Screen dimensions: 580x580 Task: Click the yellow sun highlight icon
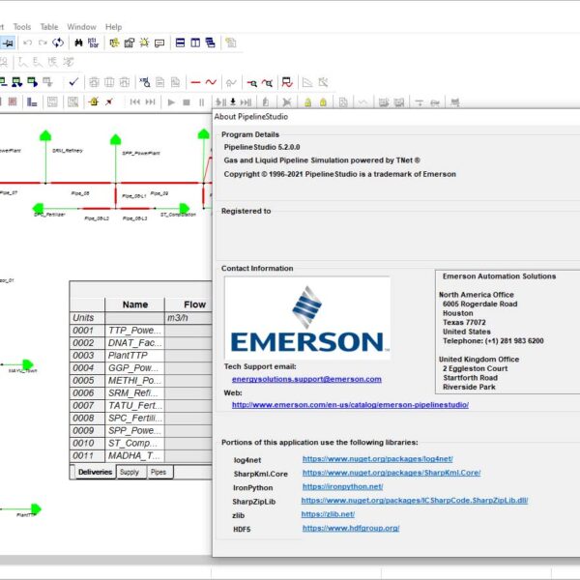(x=144, y=43)
